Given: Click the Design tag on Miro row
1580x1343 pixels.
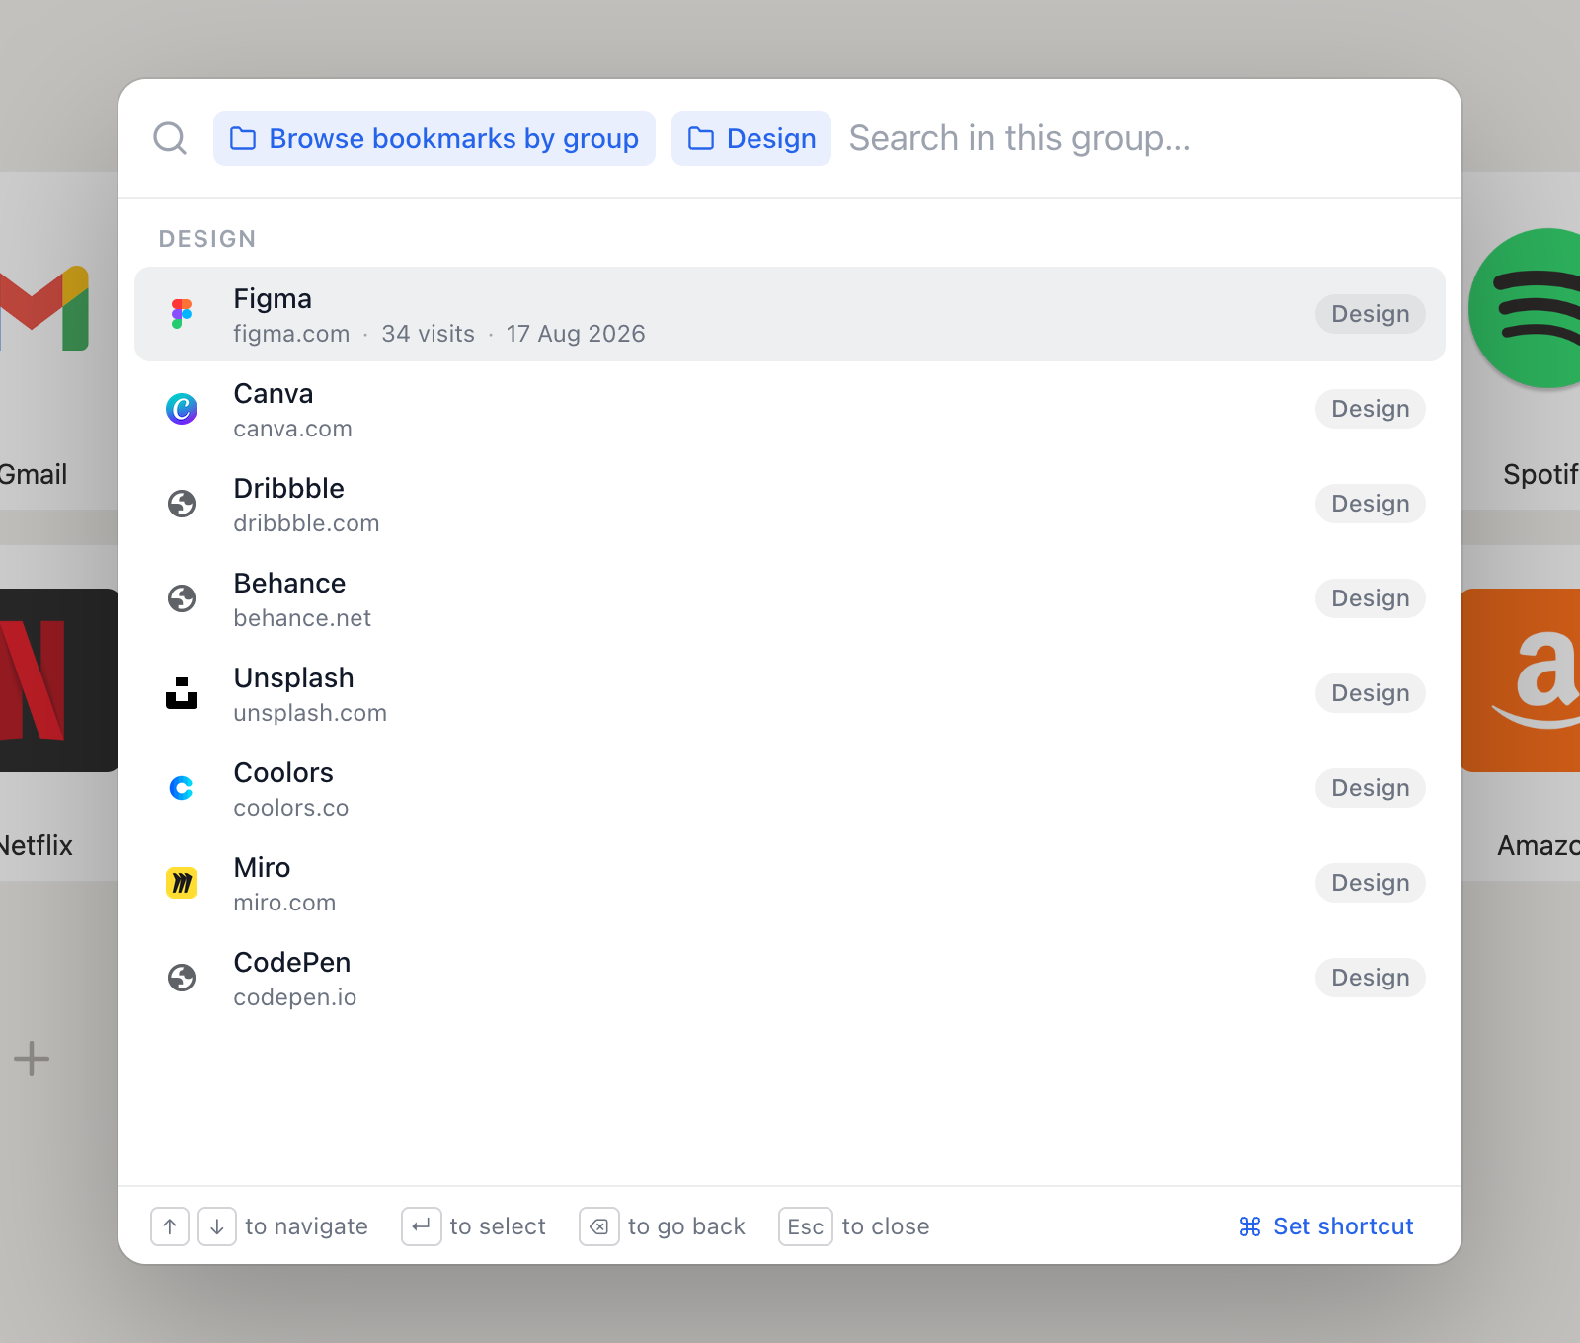Looking at the screenshot, I should [1371, 883].
